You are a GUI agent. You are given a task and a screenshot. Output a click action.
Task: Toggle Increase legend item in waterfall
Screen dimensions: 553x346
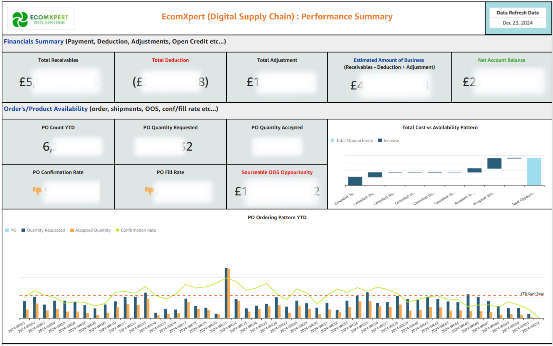[x=389, y=140]
